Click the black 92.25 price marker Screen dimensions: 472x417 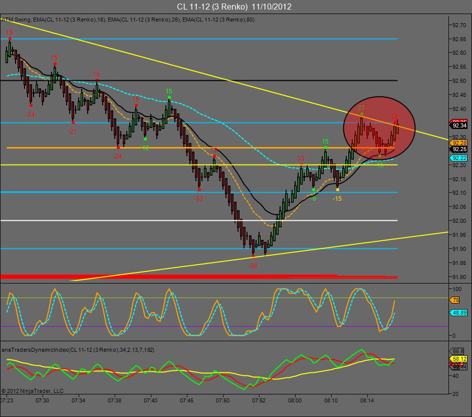point(459,149)
